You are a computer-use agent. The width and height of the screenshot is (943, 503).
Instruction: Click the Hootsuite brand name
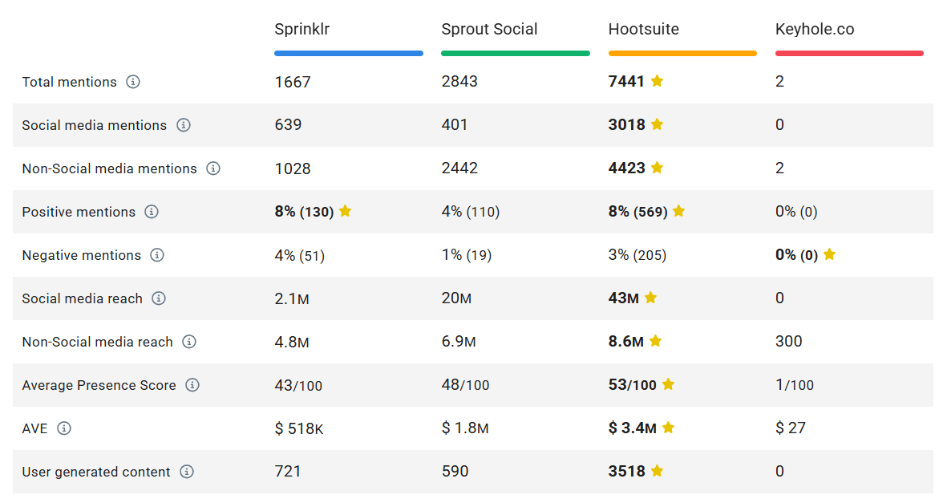(644, 29)
